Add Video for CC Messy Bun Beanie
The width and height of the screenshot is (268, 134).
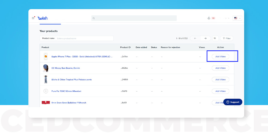[x=220, y=68]
